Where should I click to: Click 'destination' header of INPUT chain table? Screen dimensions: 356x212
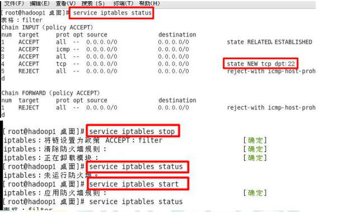point(177,35)
